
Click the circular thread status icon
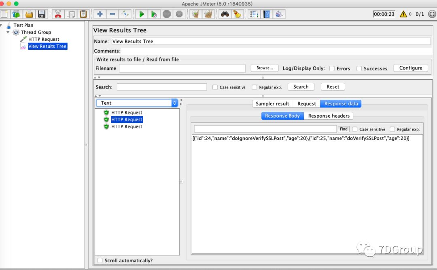coord(432,14)
